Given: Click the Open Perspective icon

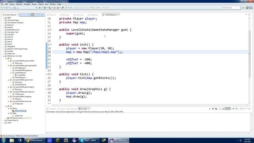Looking at the screenshot, I should pyautogui.click(x=243, y=8).
